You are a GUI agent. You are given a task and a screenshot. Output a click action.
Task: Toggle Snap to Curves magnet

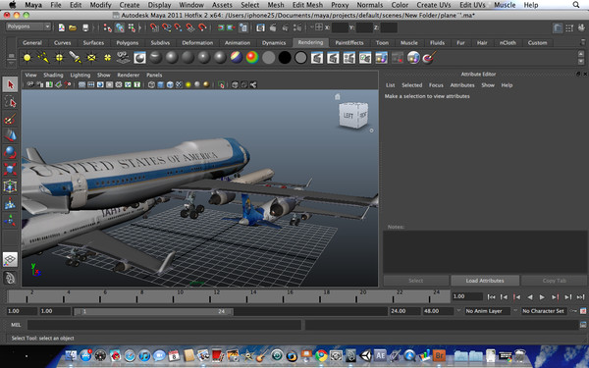(166, 27)
